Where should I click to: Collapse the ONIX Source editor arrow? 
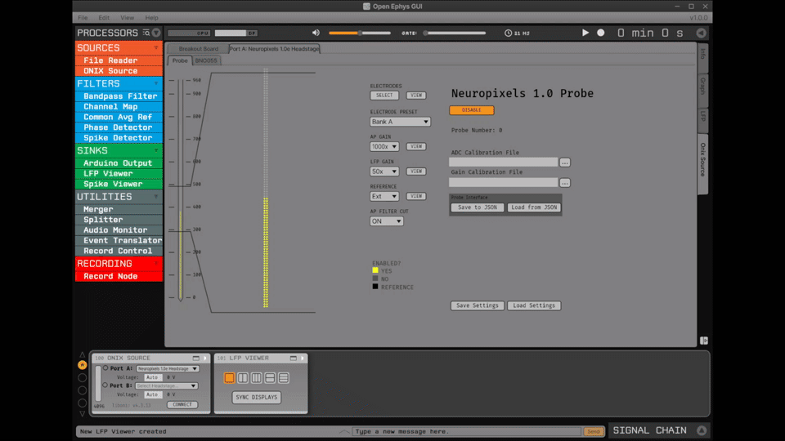tap(205, 358)
